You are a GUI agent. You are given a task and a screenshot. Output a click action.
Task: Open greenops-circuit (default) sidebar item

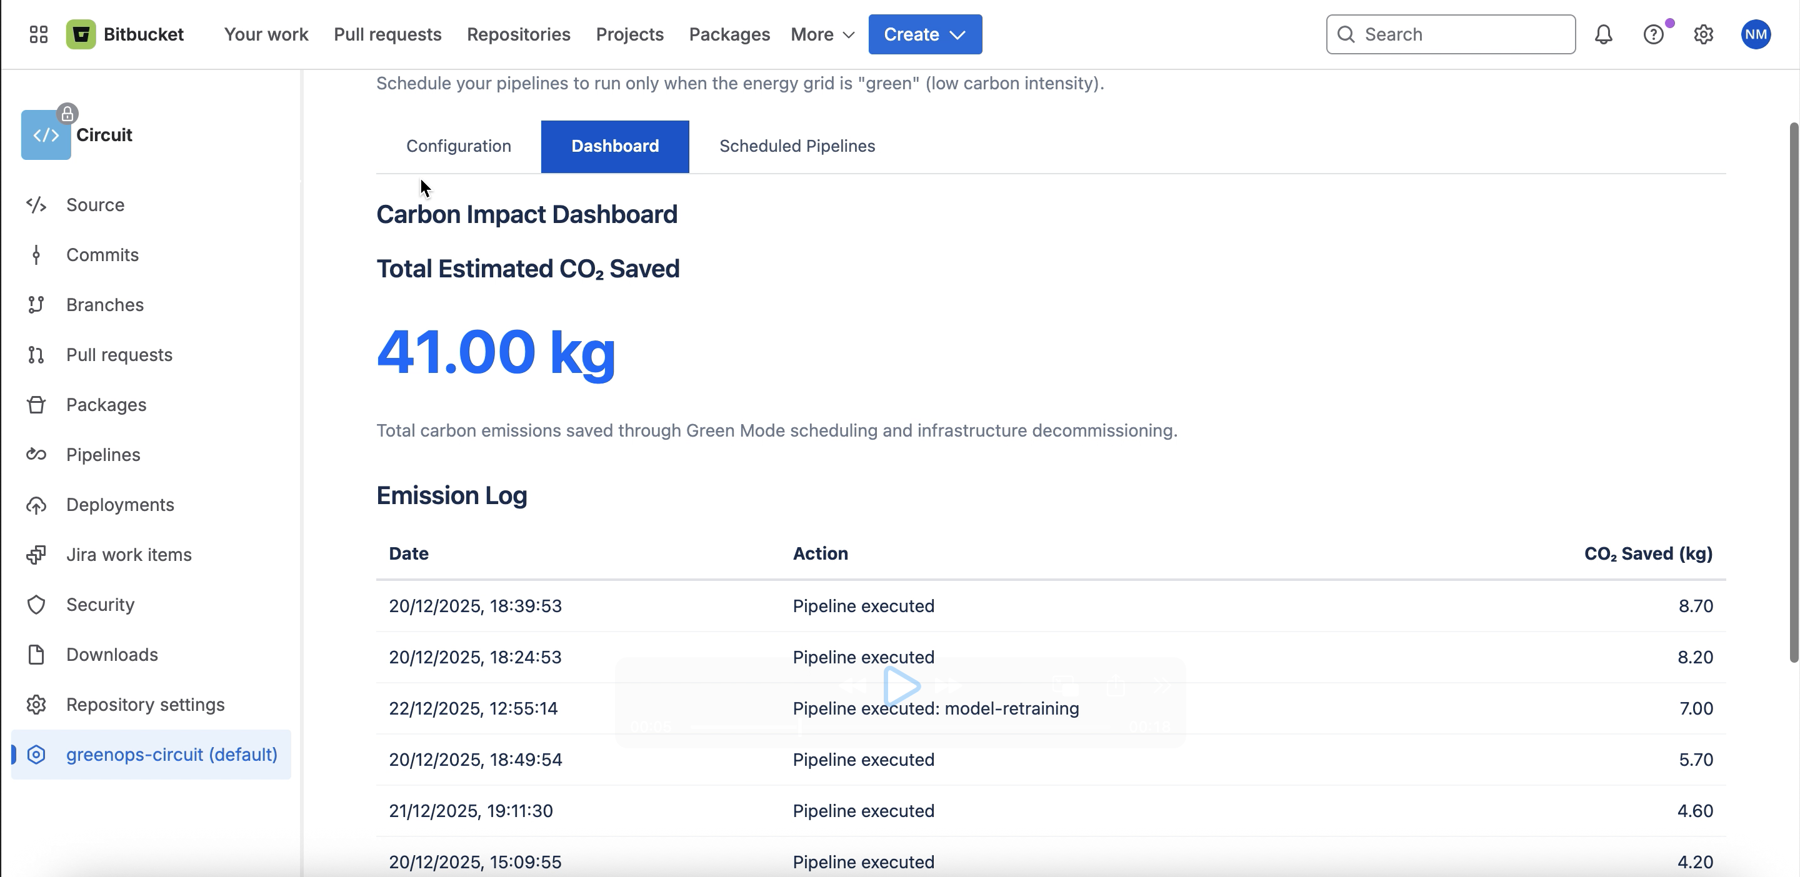[x=171, y=754]
